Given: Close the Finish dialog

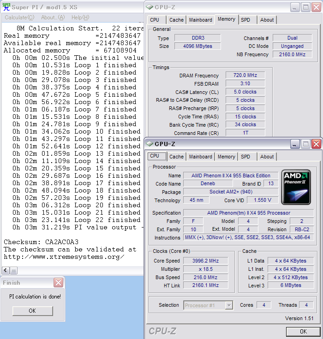Looking at the screenshot, I should [x=58, y=282].
